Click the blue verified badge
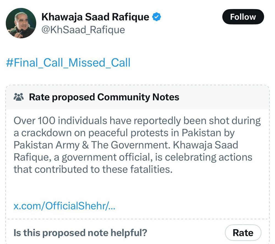Viewport: 275px width, 244px height. 157,17
